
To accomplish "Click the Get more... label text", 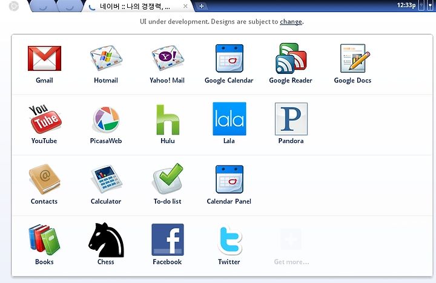I will coord(291,262).
